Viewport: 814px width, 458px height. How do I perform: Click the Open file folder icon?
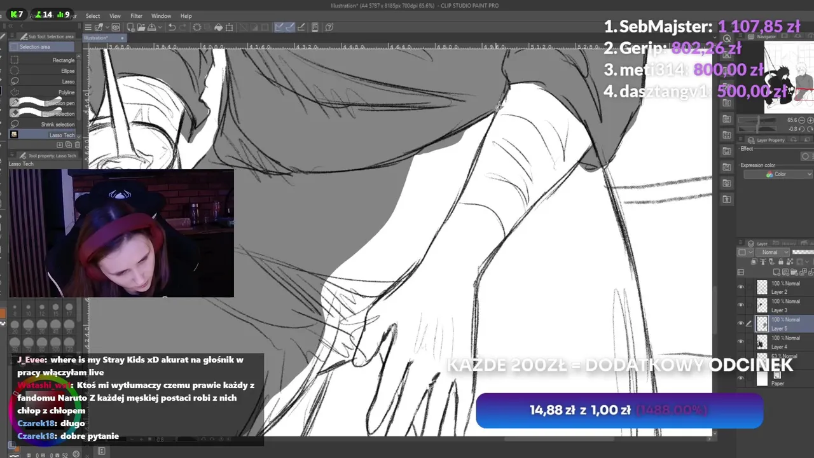(x=140, y=27)
